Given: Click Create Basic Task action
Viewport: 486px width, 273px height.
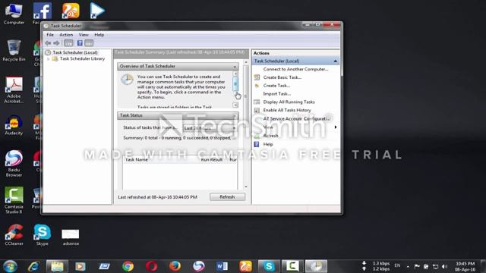Looking at the screenshot, I should (x=282, y=77).
